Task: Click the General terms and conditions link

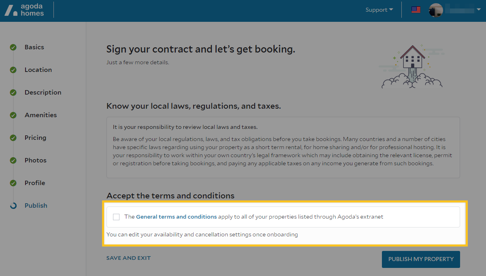Action: pyautogui.click(x=176, y=217)
